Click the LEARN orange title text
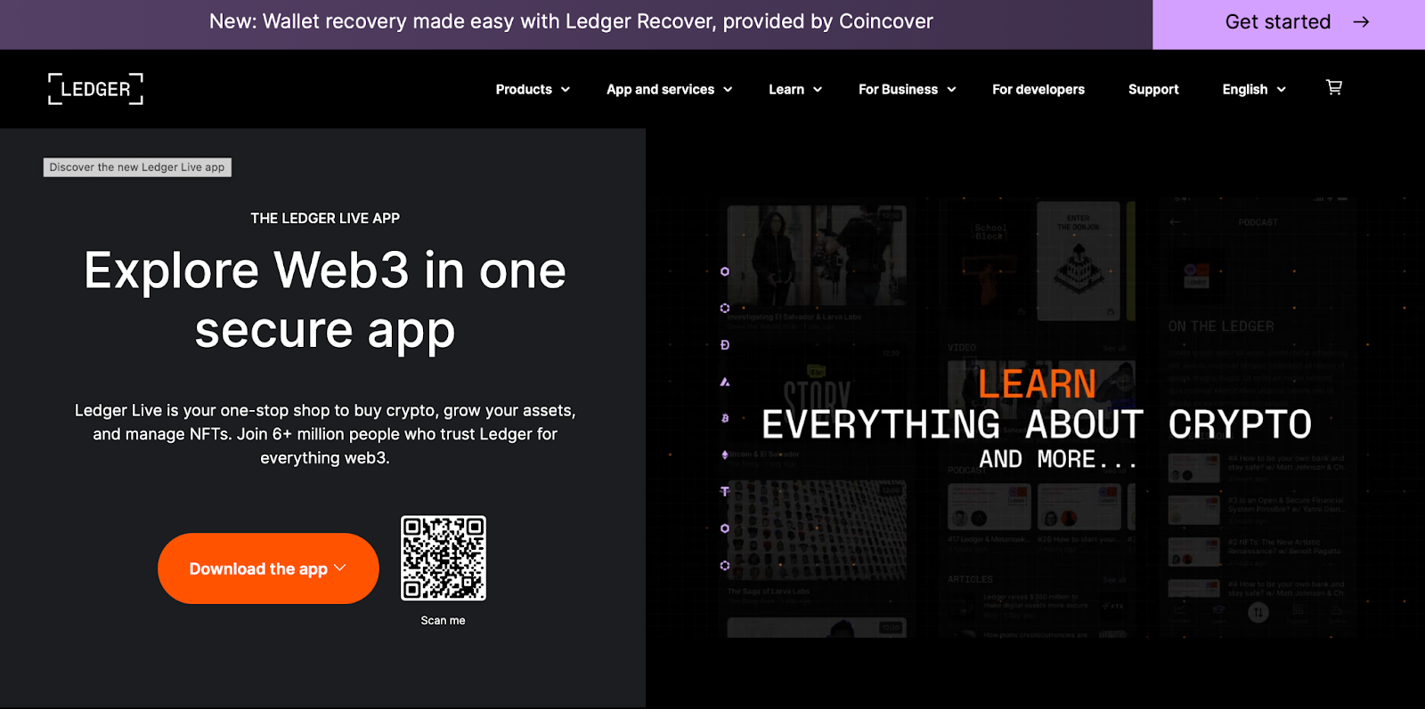 pos(1037,383)
